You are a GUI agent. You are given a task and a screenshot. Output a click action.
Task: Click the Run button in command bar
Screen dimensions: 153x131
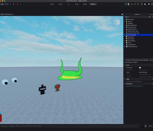(151, 126)
